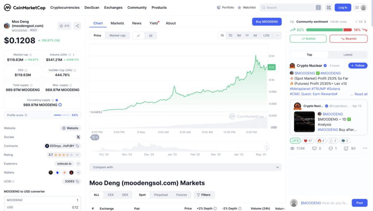
Task: Expand the Rating 3.7 details chevron
Action: coord(78,155)
